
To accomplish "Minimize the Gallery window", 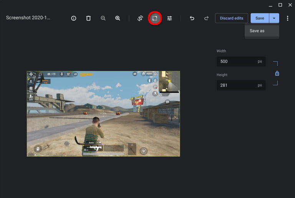I will tap(270, 5).
